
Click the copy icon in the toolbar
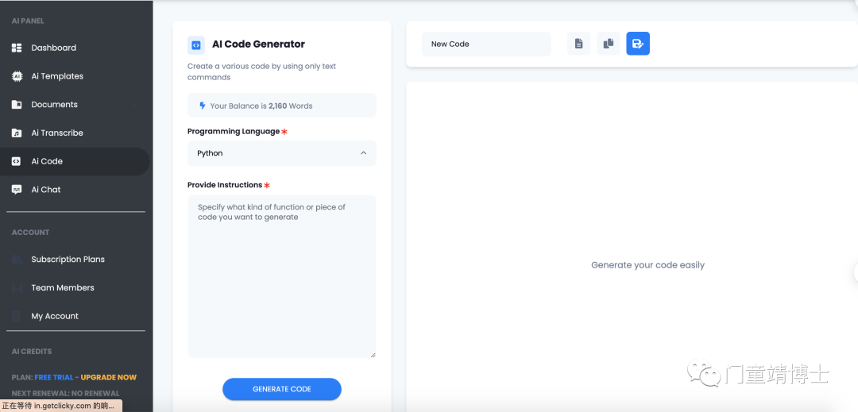tap(608, 44)
